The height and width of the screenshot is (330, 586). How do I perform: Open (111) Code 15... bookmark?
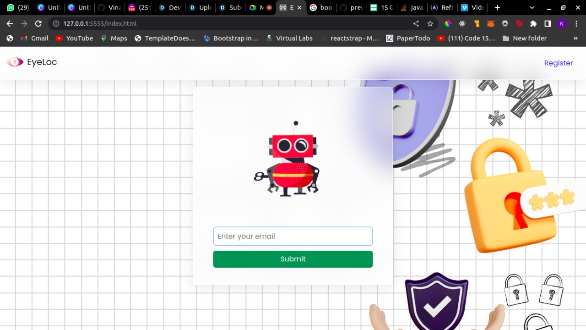click(466, 38)
